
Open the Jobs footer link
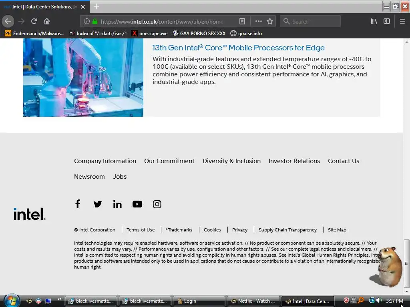click(120, 177)
